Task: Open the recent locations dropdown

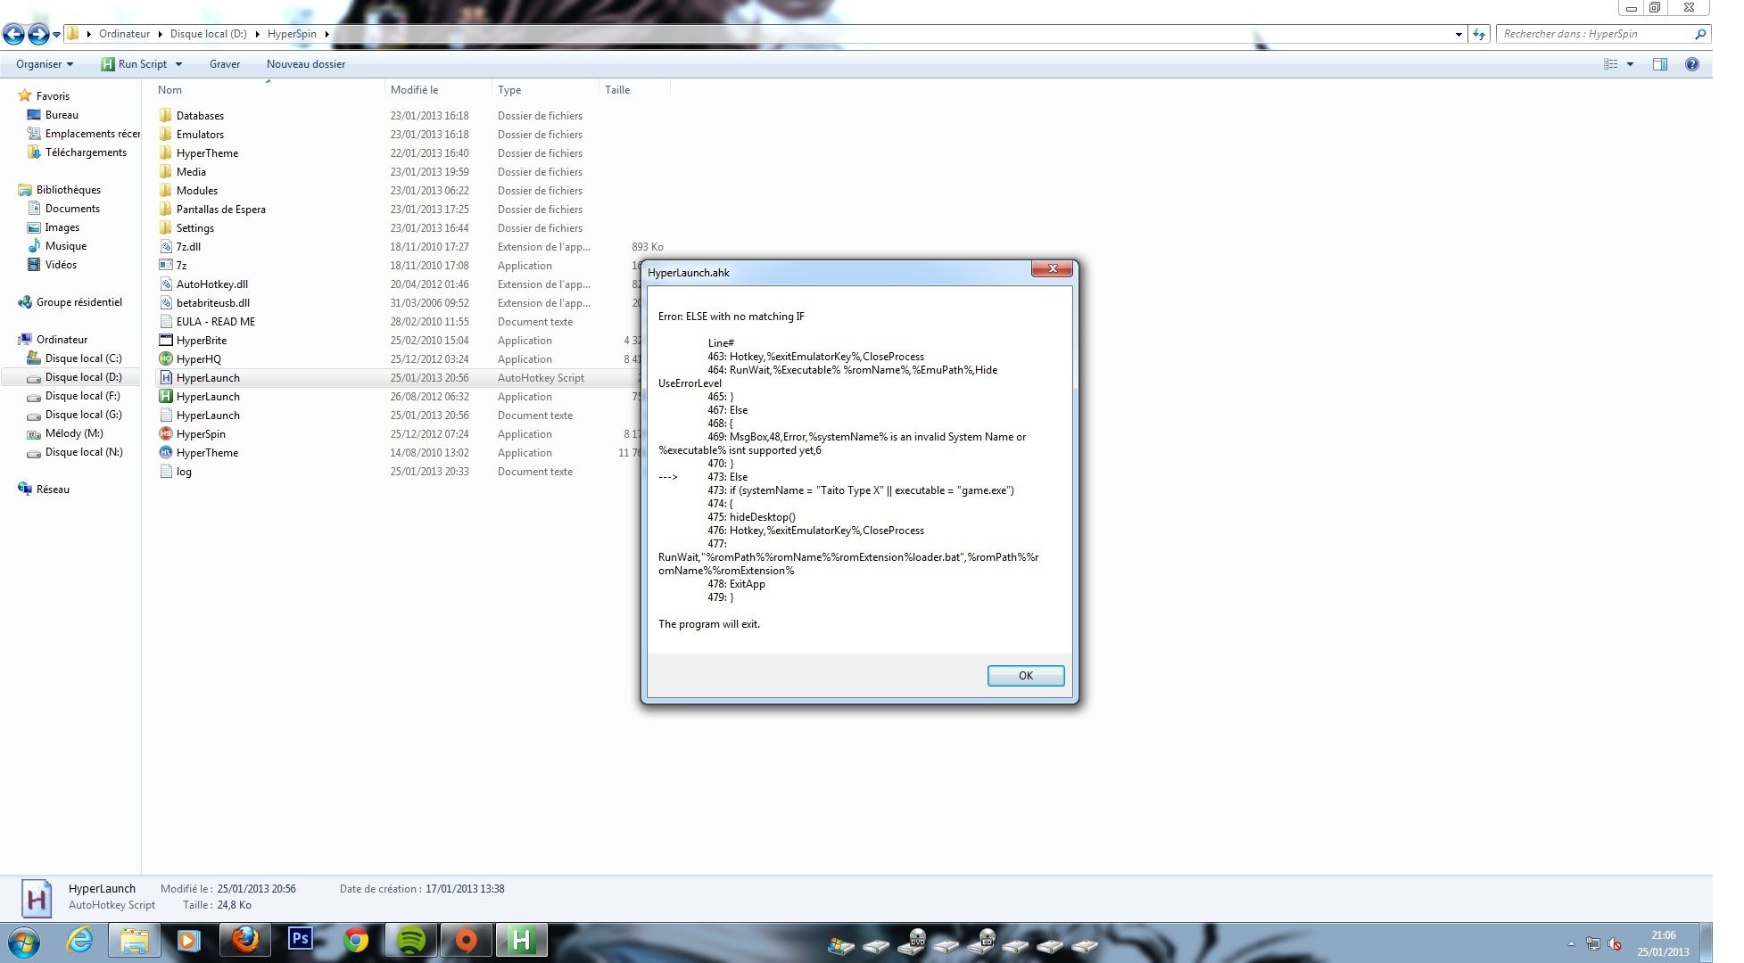Action: point(56,35)
